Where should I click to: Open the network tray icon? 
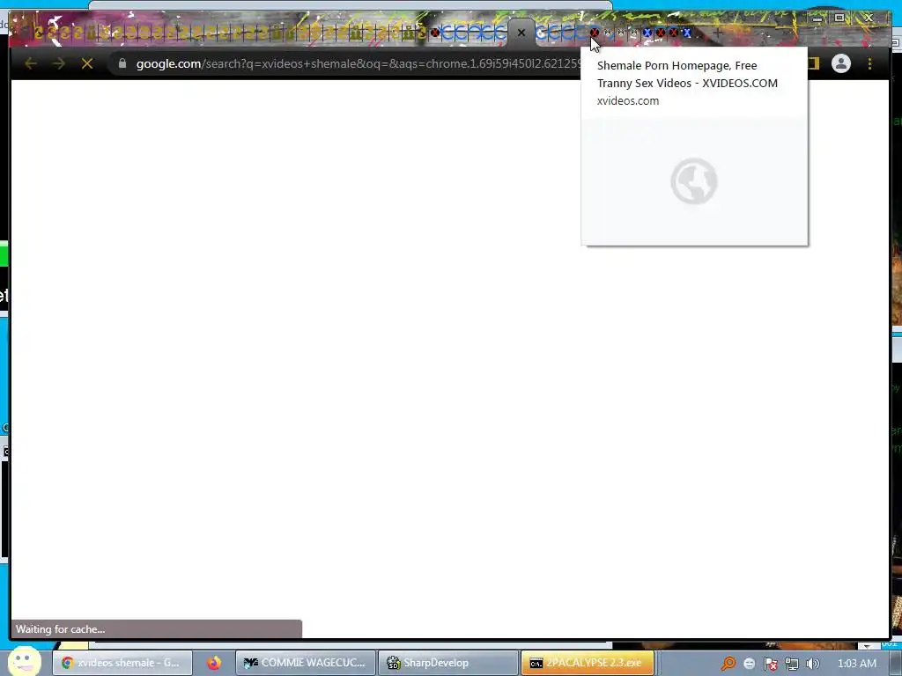792,664
